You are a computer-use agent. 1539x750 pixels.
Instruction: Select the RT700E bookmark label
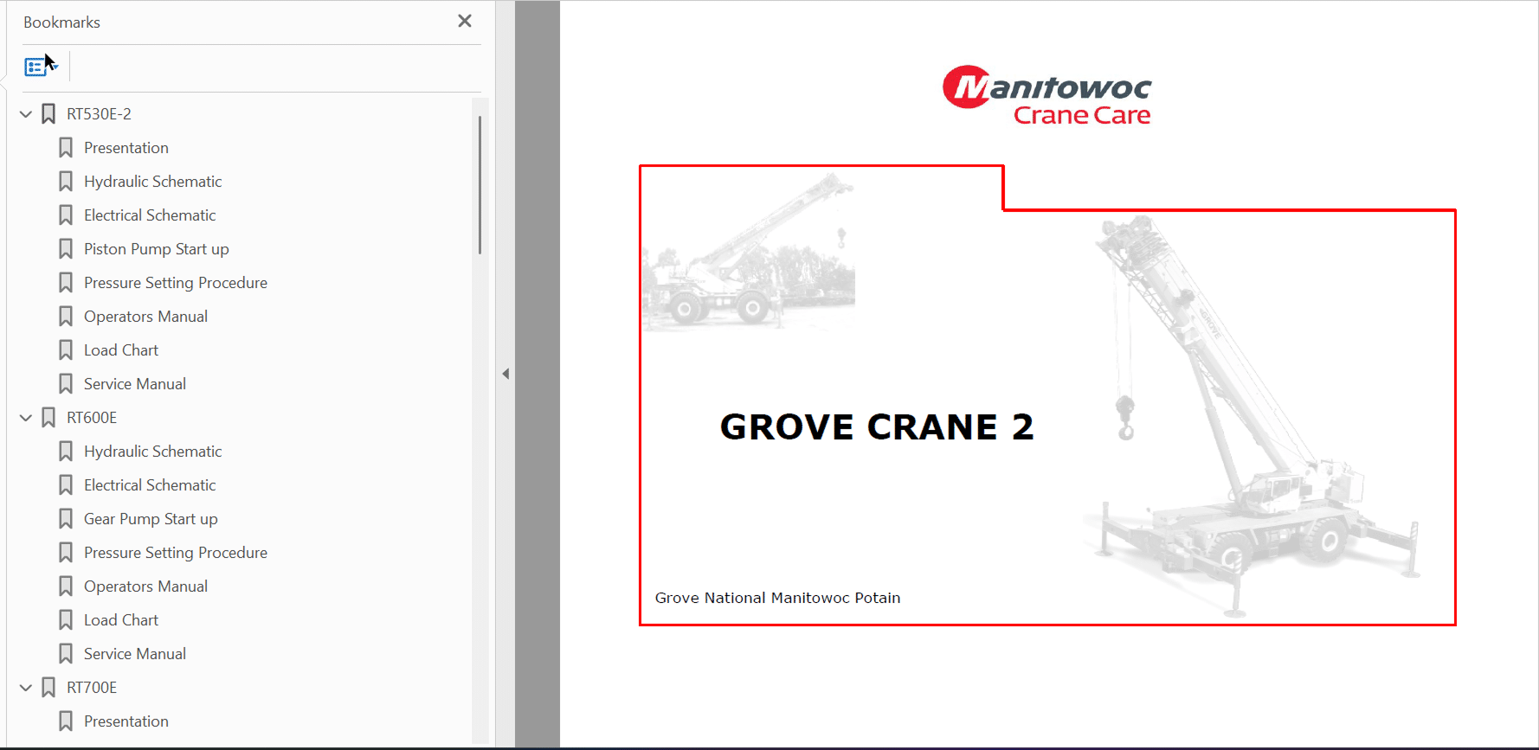(92, 688)
